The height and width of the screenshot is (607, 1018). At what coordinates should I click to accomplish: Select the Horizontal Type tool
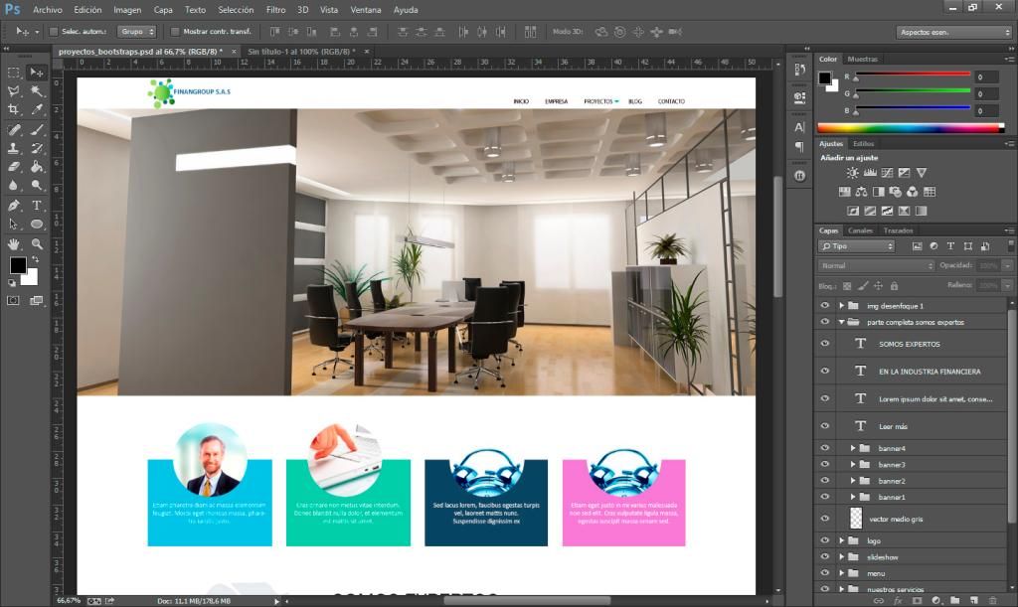(x=37, y=206)
